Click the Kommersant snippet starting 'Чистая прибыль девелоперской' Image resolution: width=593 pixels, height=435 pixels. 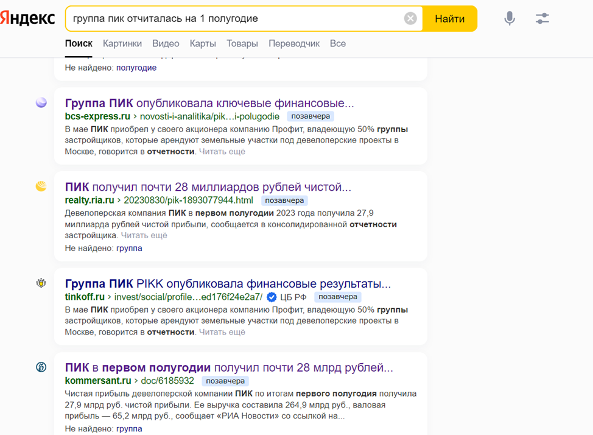pos(240,405)
